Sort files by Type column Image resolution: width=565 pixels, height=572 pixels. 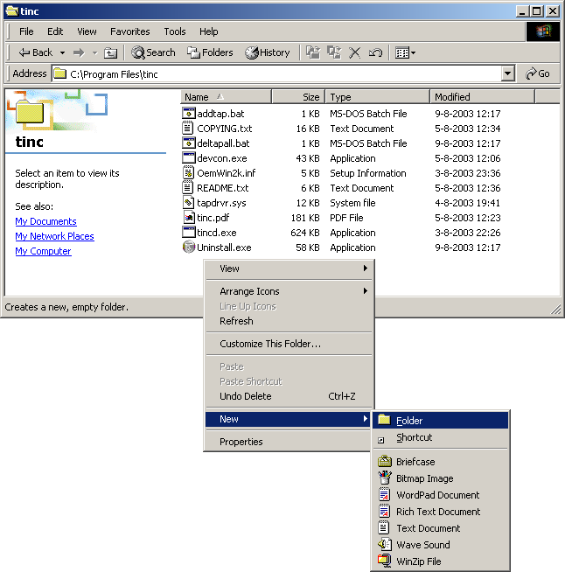click(x=377, y=97)
